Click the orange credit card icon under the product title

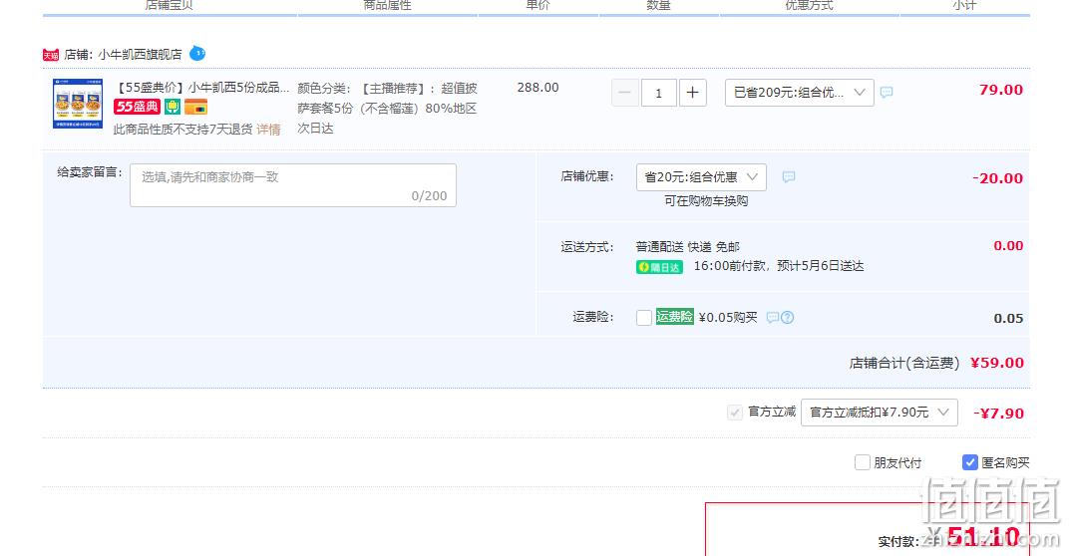click(195, 107)
